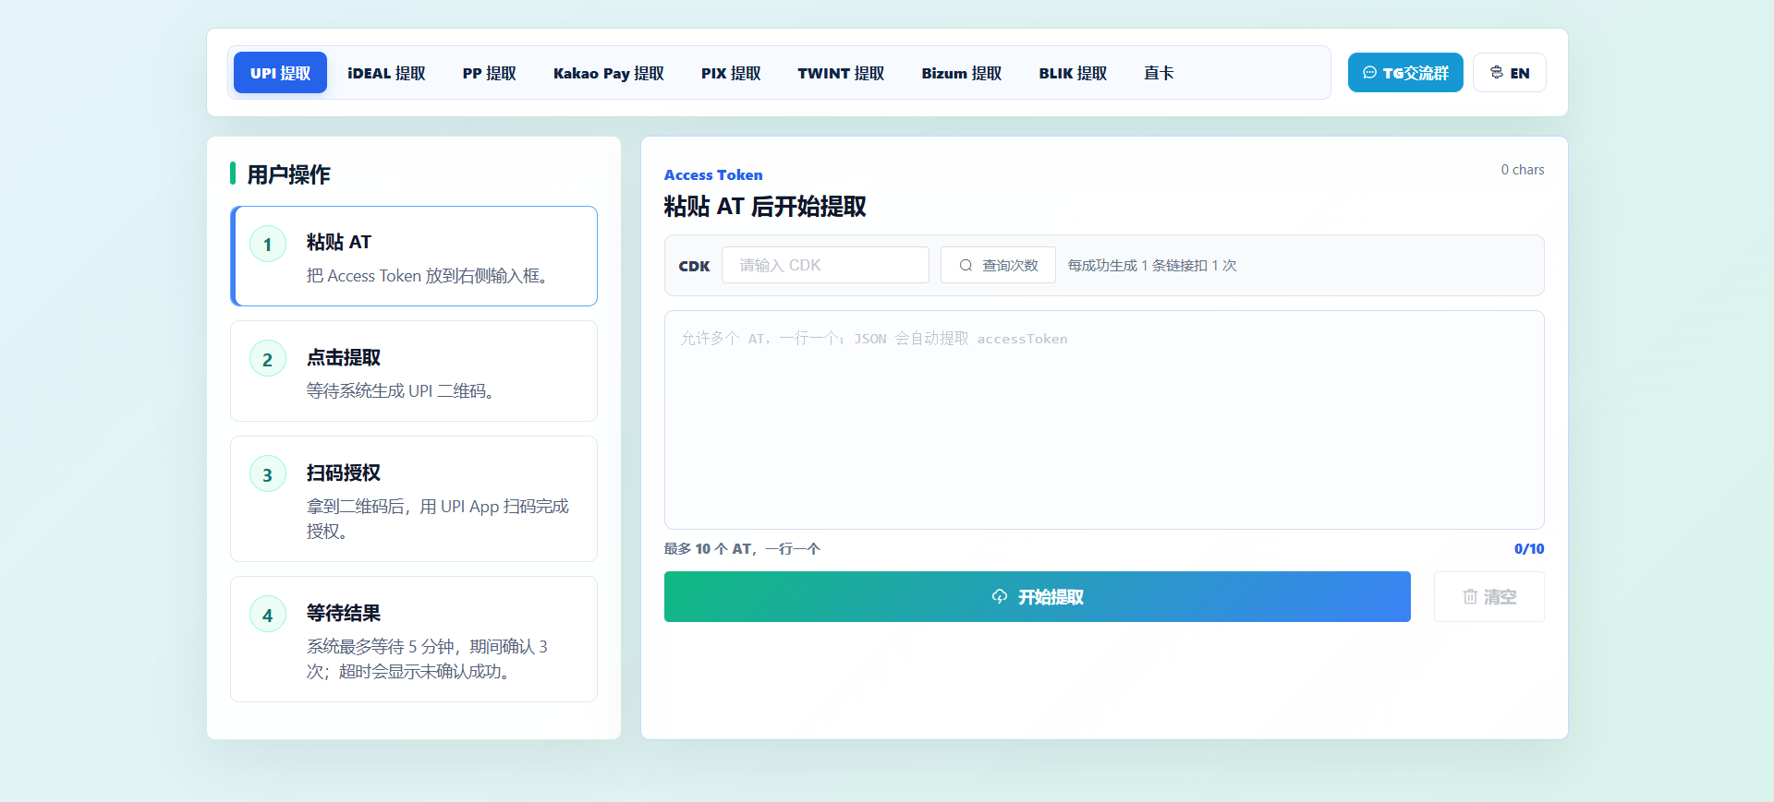This screenshot has height=802, width=1774.
Task: Switch to the TWINT 提取 tab
Action: [x=841, y=73]
